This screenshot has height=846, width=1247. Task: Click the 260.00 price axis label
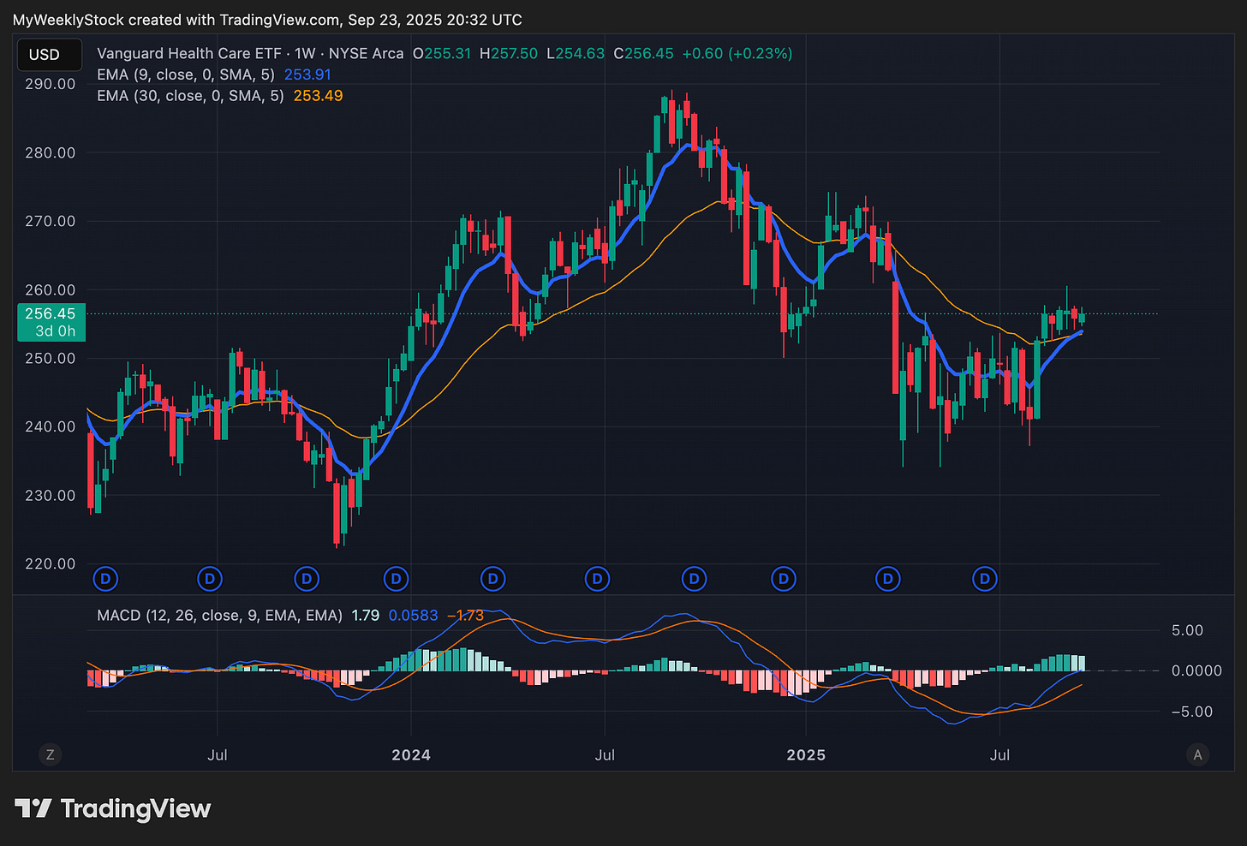50,289
